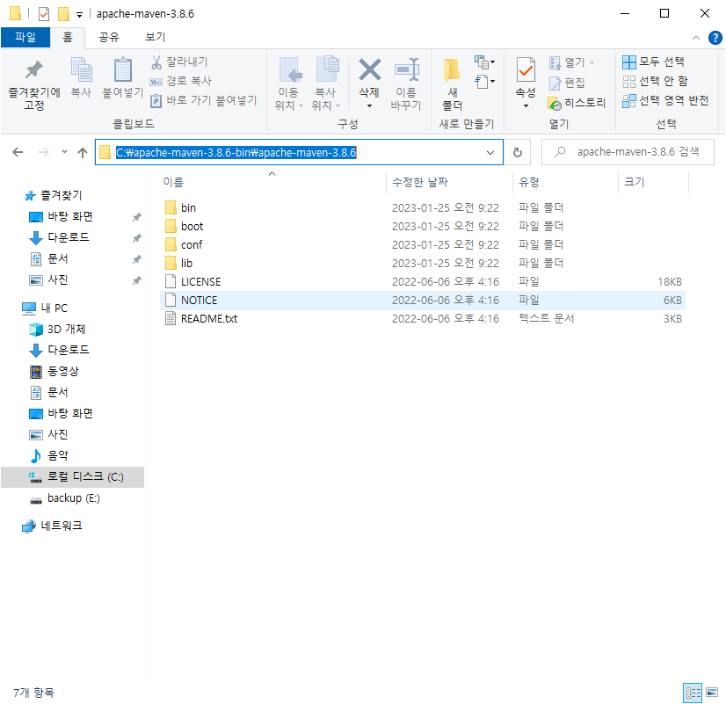This screenshot has height=704, width=726.
Task: Open the Quick Access Toolbar customize dropdown
Action: [80, 15]
